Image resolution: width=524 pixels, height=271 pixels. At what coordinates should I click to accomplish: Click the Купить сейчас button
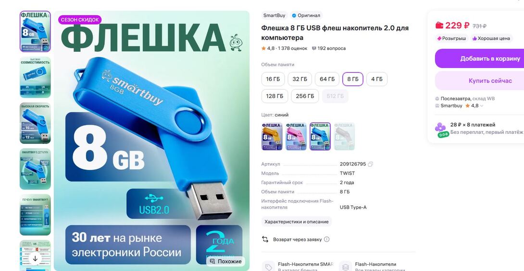click(x=480, y=81)
